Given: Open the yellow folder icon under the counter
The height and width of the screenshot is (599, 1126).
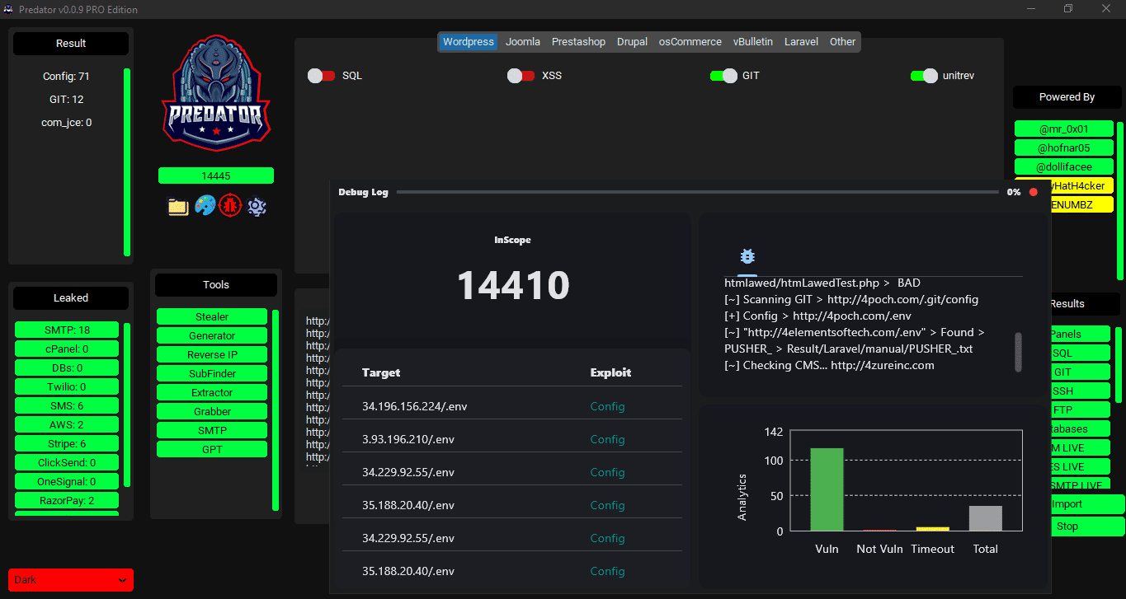Looking at the screenshot, I should pyautogui.click(x=178, y=206).
